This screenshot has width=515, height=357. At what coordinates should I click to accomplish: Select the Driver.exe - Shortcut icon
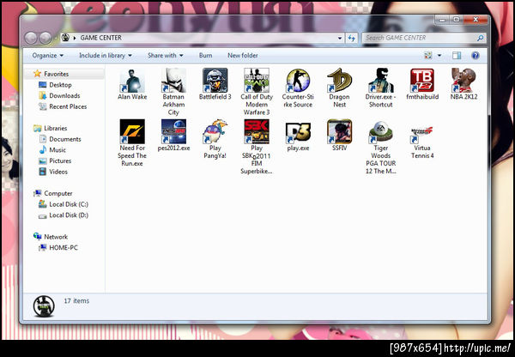point(380,88)
